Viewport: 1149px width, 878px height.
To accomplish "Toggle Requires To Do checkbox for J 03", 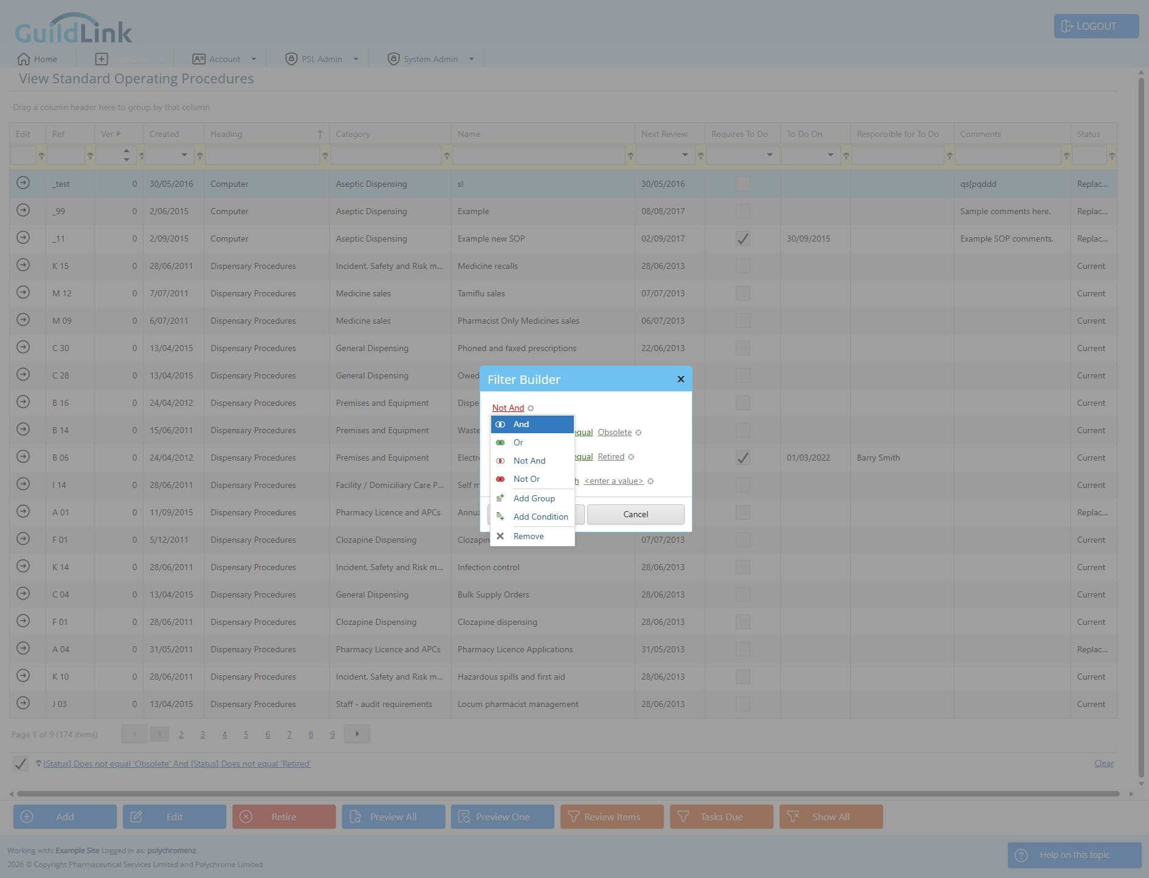I will (742, 704).
